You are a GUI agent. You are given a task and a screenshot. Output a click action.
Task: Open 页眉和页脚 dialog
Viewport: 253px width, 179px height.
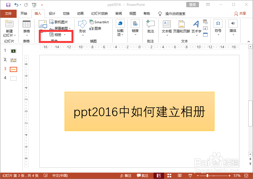pyautogui.click(x=181, y=27)
